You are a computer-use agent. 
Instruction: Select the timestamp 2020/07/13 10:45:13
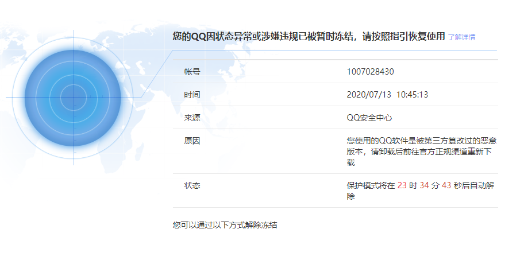pos(387,95)
